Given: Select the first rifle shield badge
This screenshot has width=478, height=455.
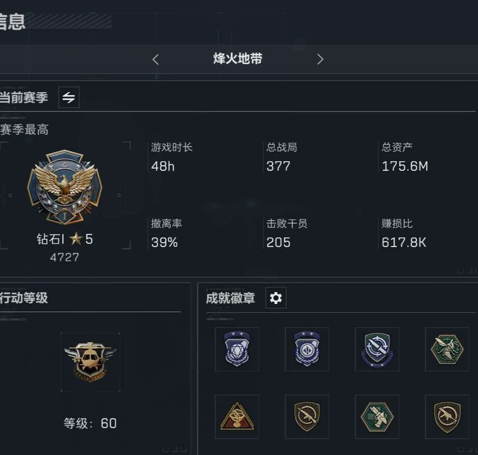Looking at the screenshot, I should pos(307,417).
